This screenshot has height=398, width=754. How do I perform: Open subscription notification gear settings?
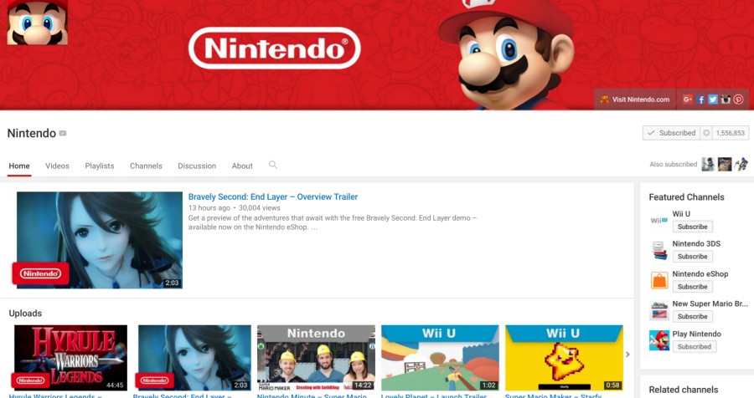(706, 133)
